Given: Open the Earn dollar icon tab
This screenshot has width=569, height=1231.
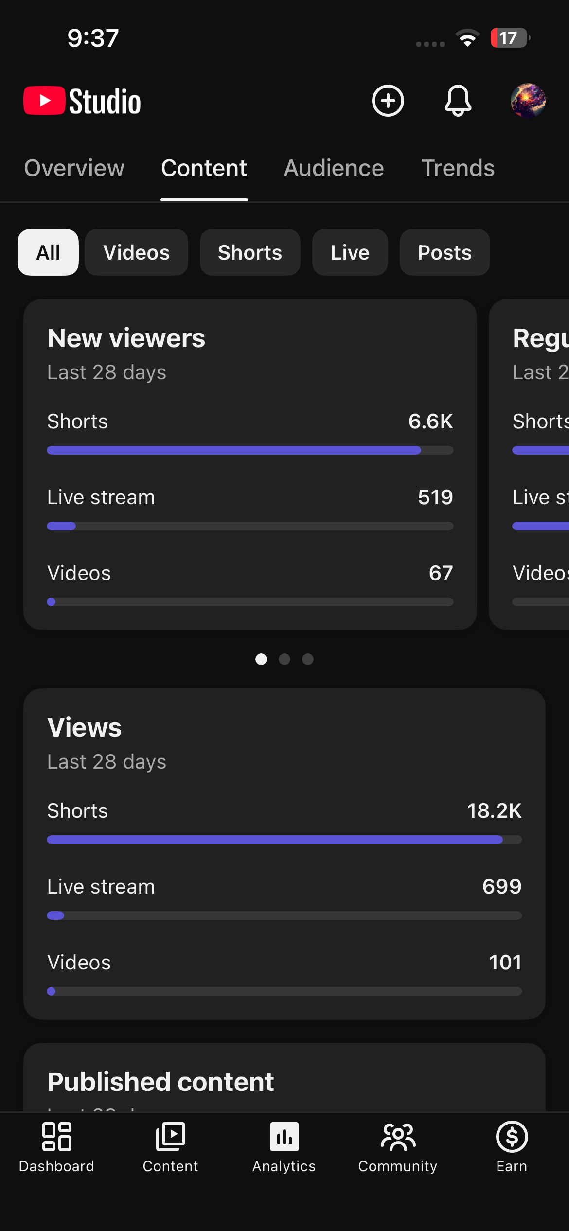Looking at the screenshot, I should [512, 1147].
